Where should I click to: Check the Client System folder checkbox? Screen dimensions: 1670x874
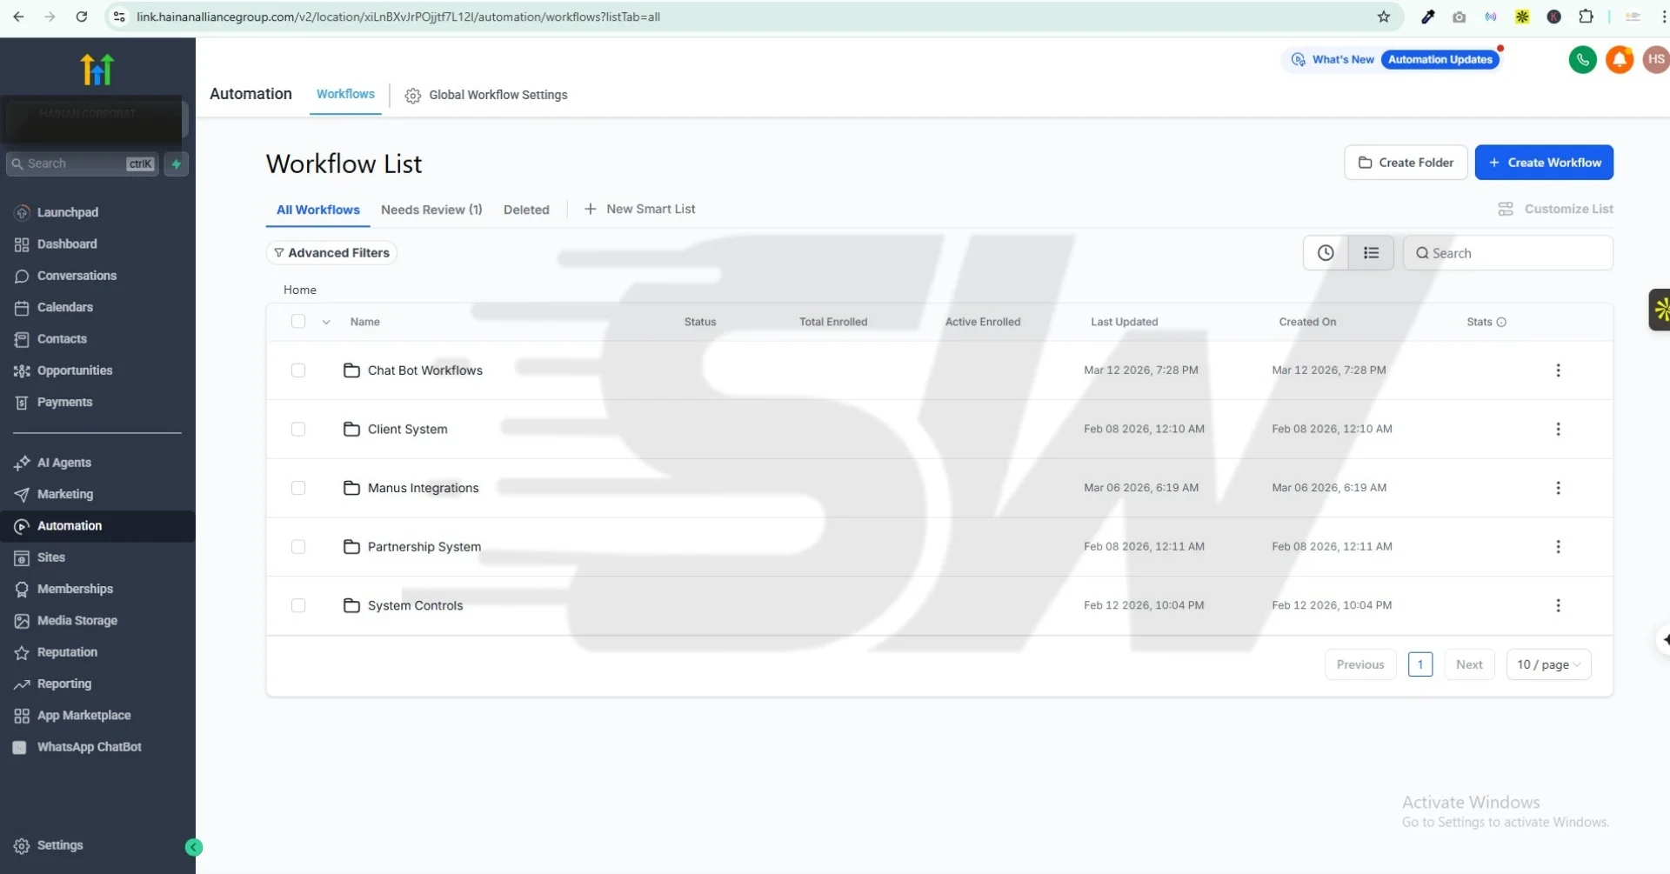click(x=298, y=430)
